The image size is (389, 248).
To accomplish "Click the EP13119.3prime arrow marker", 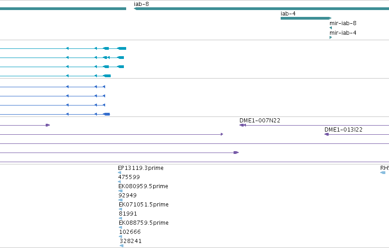I will [120, 173].
